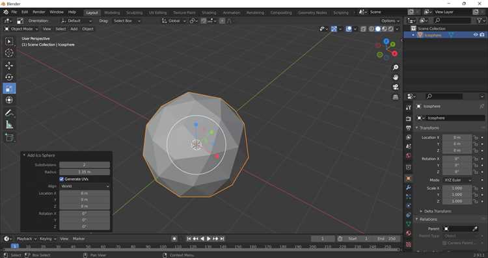
Task: Open the Output properties tab
Action: [409, 128]
